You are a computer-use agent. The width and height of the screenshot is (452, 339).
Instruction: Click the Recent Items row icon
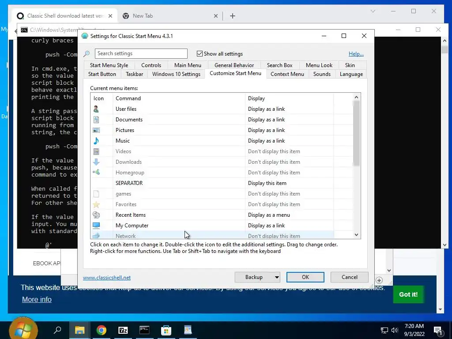96,215
